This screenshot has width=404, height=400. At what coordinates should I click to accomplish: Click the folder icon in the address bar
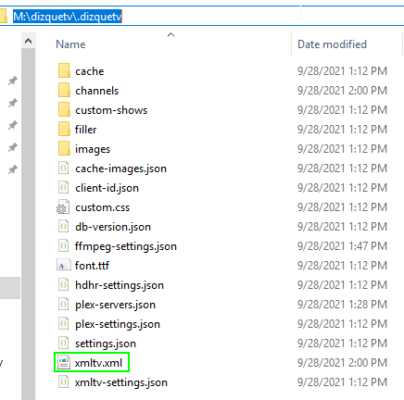pos(3,16)
